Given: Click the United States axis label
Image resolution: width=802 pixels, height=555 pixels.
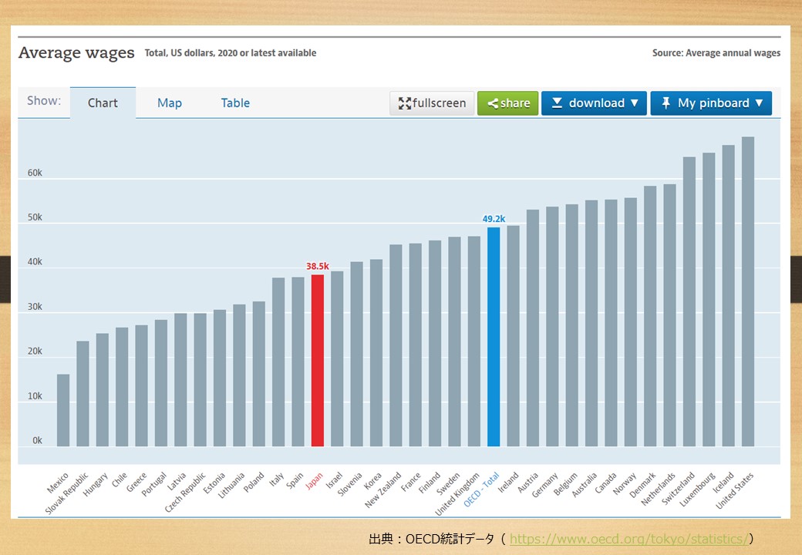Looking at the screenshot, I should pos(734,490).
